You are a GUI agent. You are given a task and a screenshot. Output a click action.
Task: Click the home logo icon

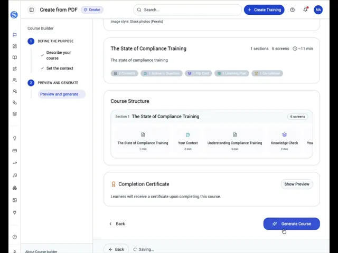[x=14, y=14]
